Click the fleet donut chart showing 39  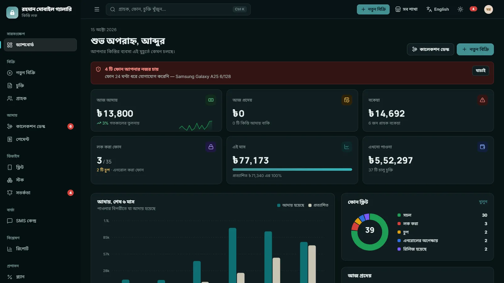370,232
